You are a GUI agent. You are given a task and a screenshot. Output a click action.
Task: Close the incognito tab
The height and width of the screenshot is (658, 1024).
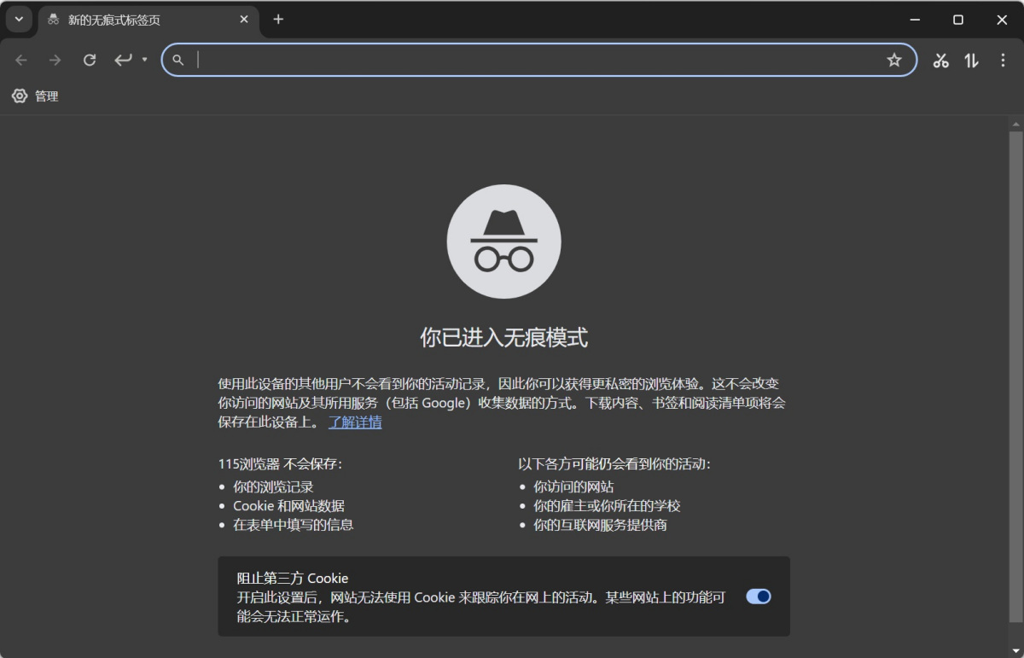(244, 19)
